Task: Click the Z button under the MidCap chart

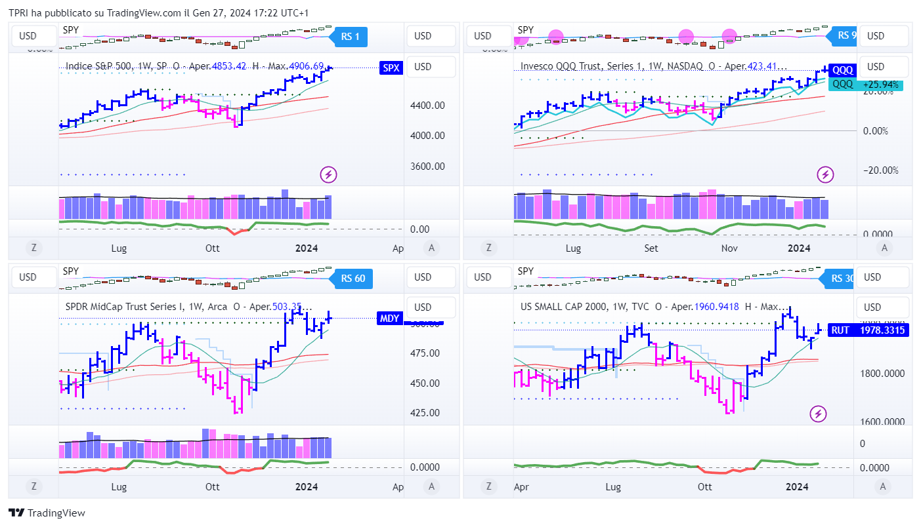Action: (x=32, y=486)
